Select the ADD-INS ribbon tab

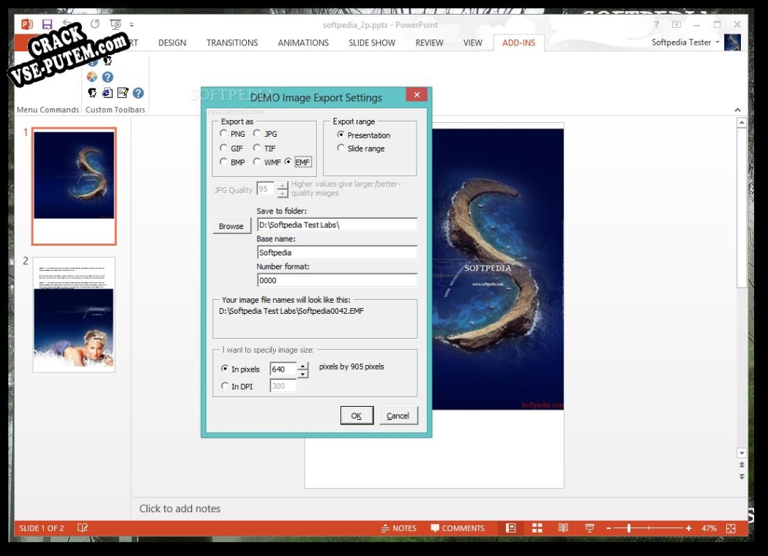(x=518, y=43)
